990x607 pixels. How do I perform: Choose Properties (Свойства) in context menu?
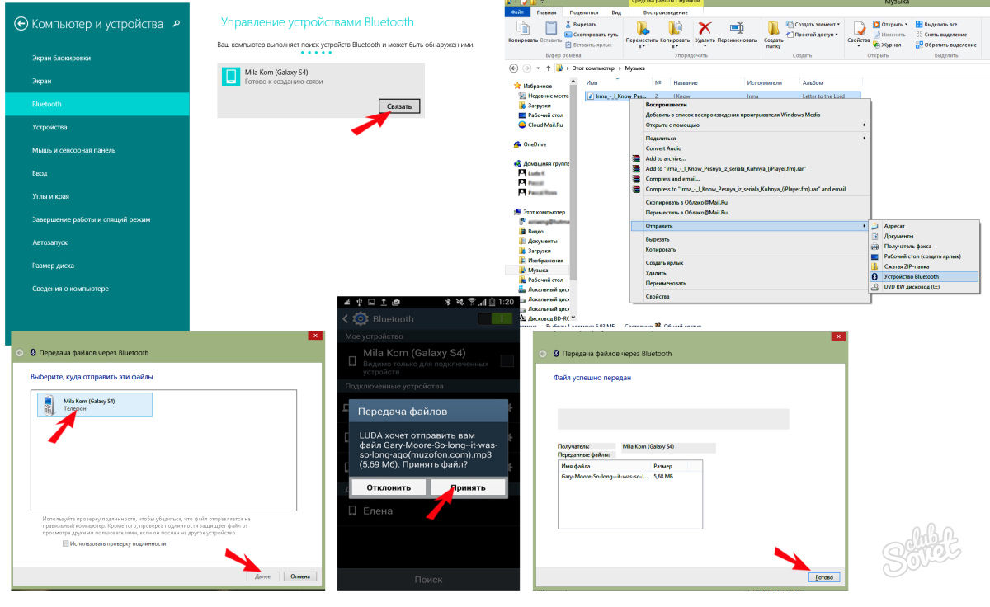pos(658,296)
